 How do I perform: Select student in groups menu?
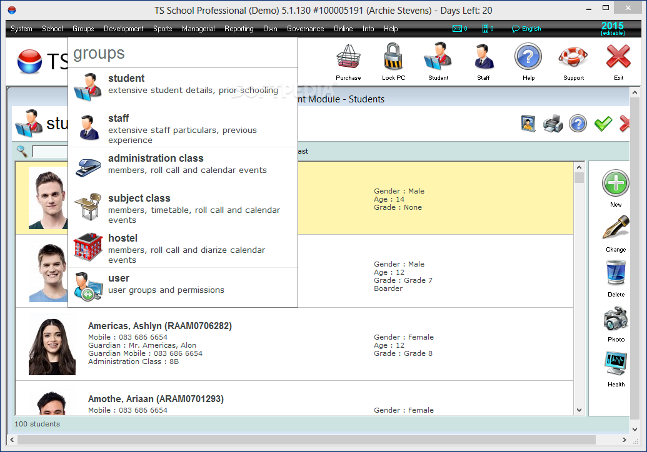(x=183, y=87)
